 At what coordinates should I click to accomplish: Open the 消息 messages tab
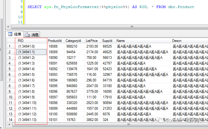[x=32, y=35]
